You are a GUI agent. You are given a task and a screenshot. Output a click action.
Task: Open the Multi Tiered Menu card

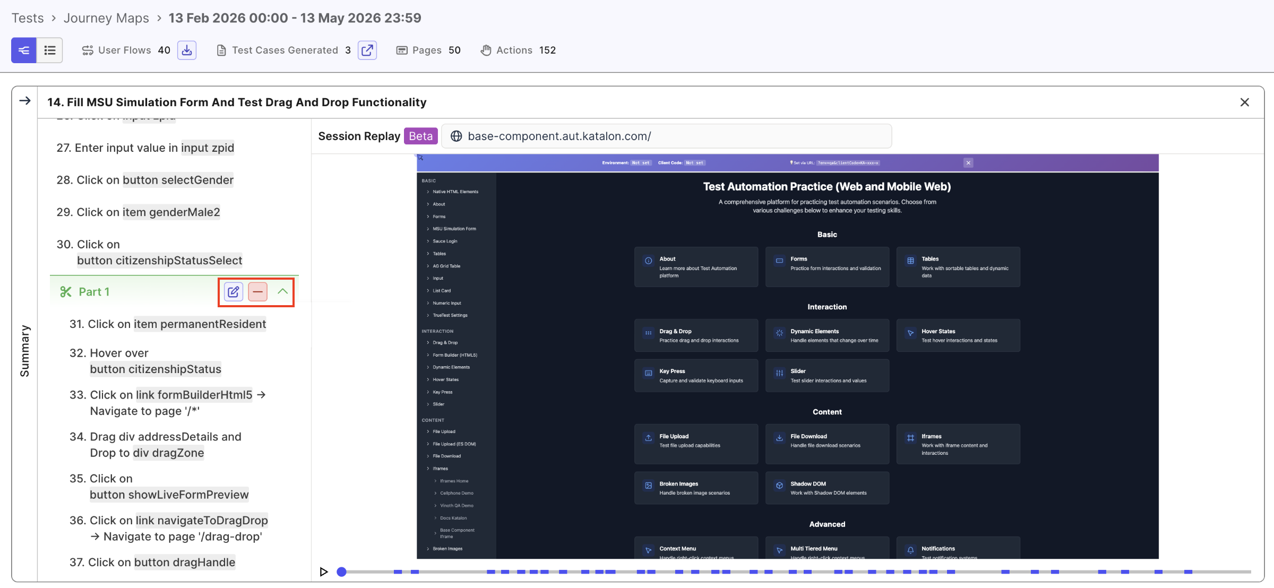[x=827, y=548]
